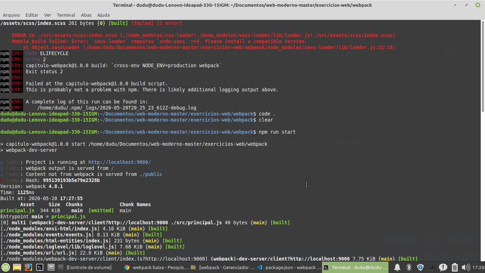Minimize the terminal window

[456, 5]
